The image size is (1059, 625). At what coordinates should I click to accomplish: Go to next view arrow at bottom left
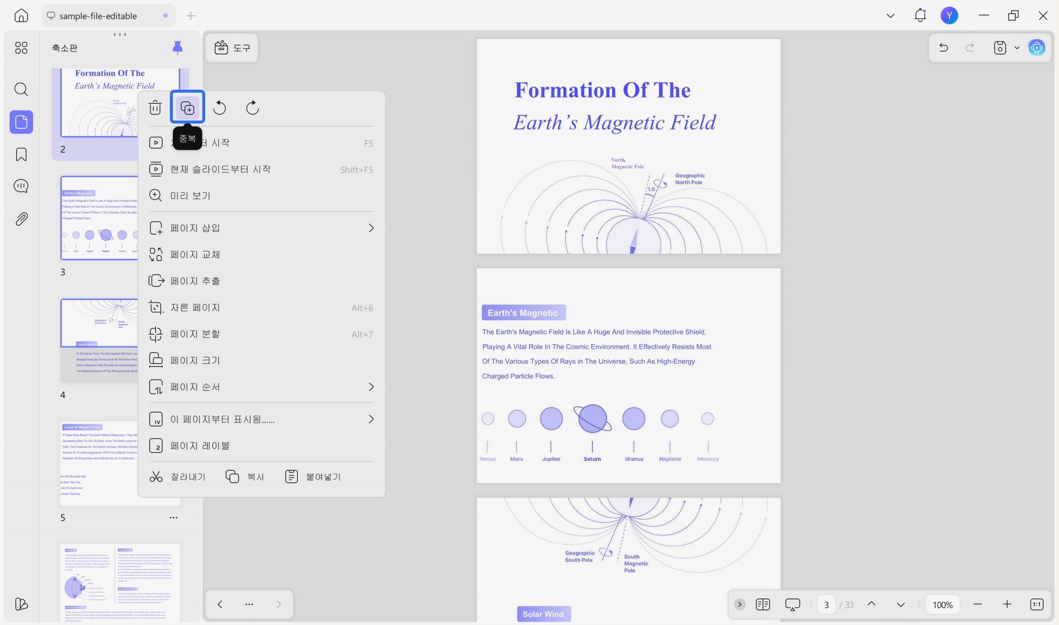point(278,604)
